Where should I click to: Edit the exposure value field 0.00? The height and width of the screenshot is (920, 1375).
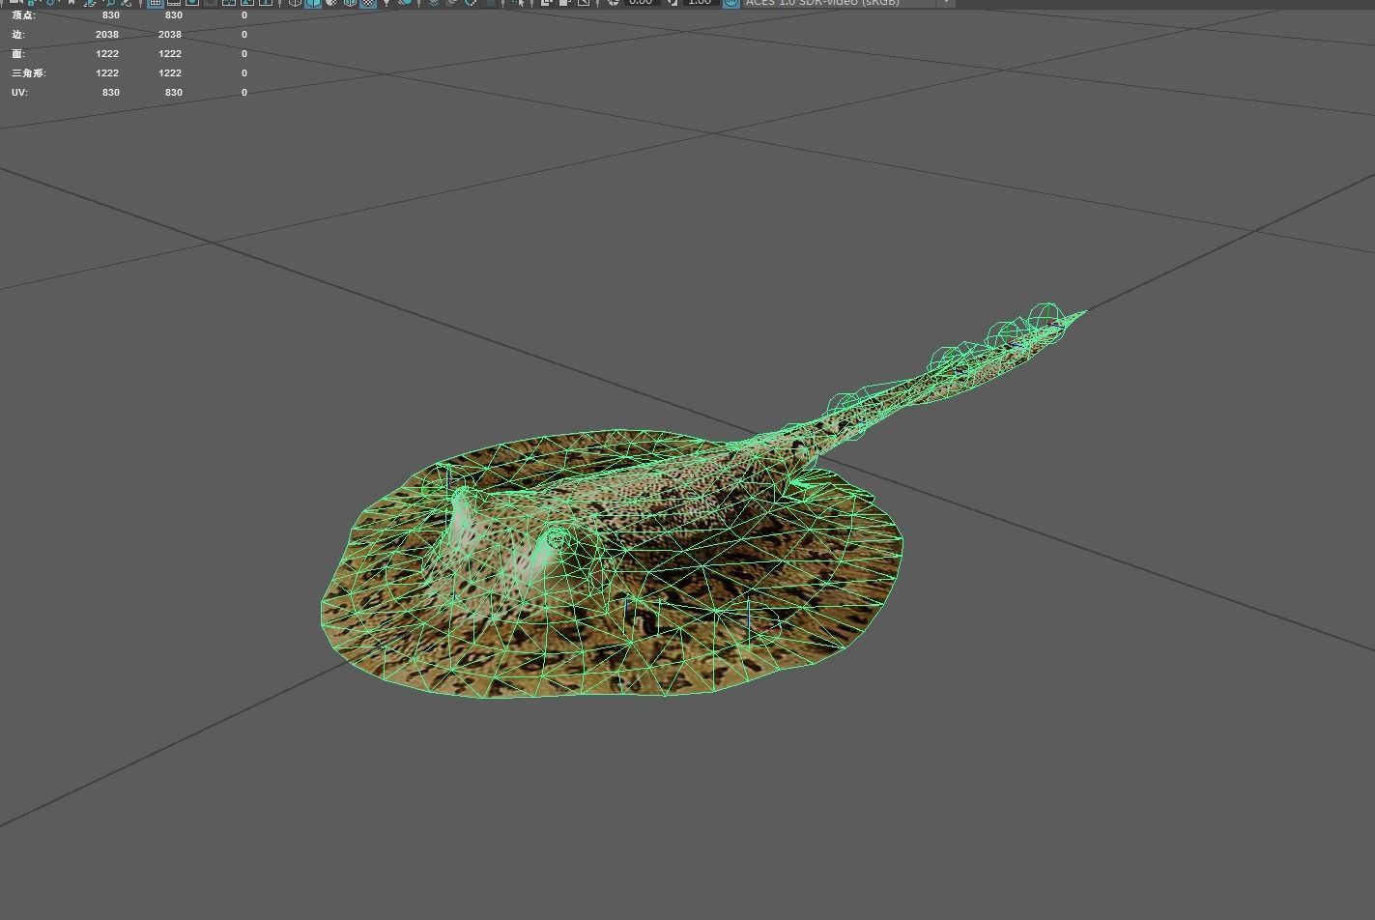[x=643, y=3]
